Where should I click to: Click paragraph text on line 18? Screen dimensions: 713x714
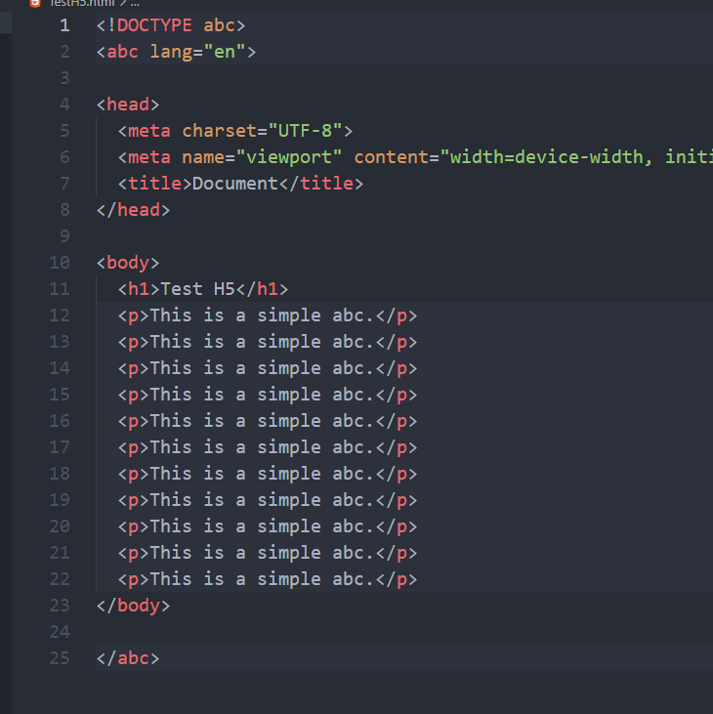click(x=263, y=474)
